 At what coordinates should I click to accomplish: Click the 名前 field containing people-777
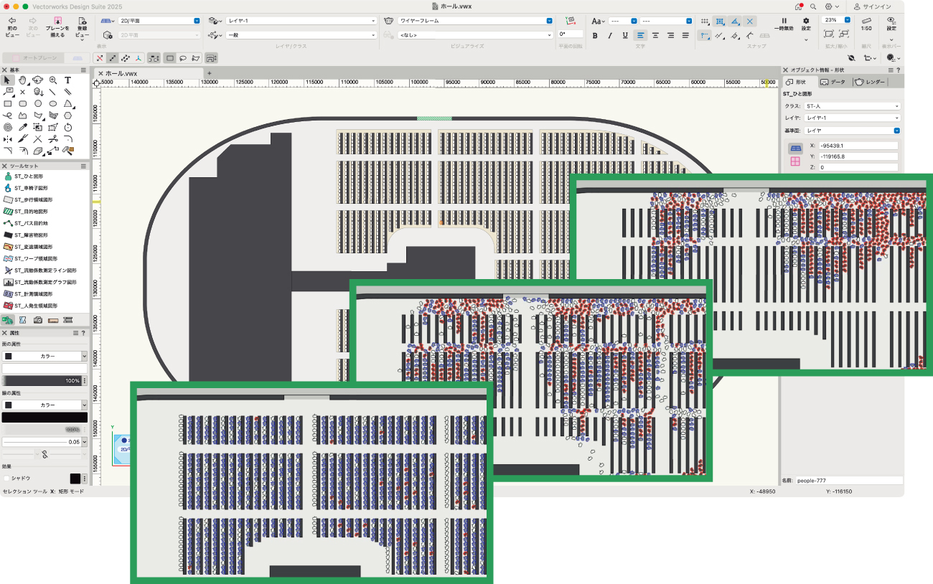tap(848, 481)
